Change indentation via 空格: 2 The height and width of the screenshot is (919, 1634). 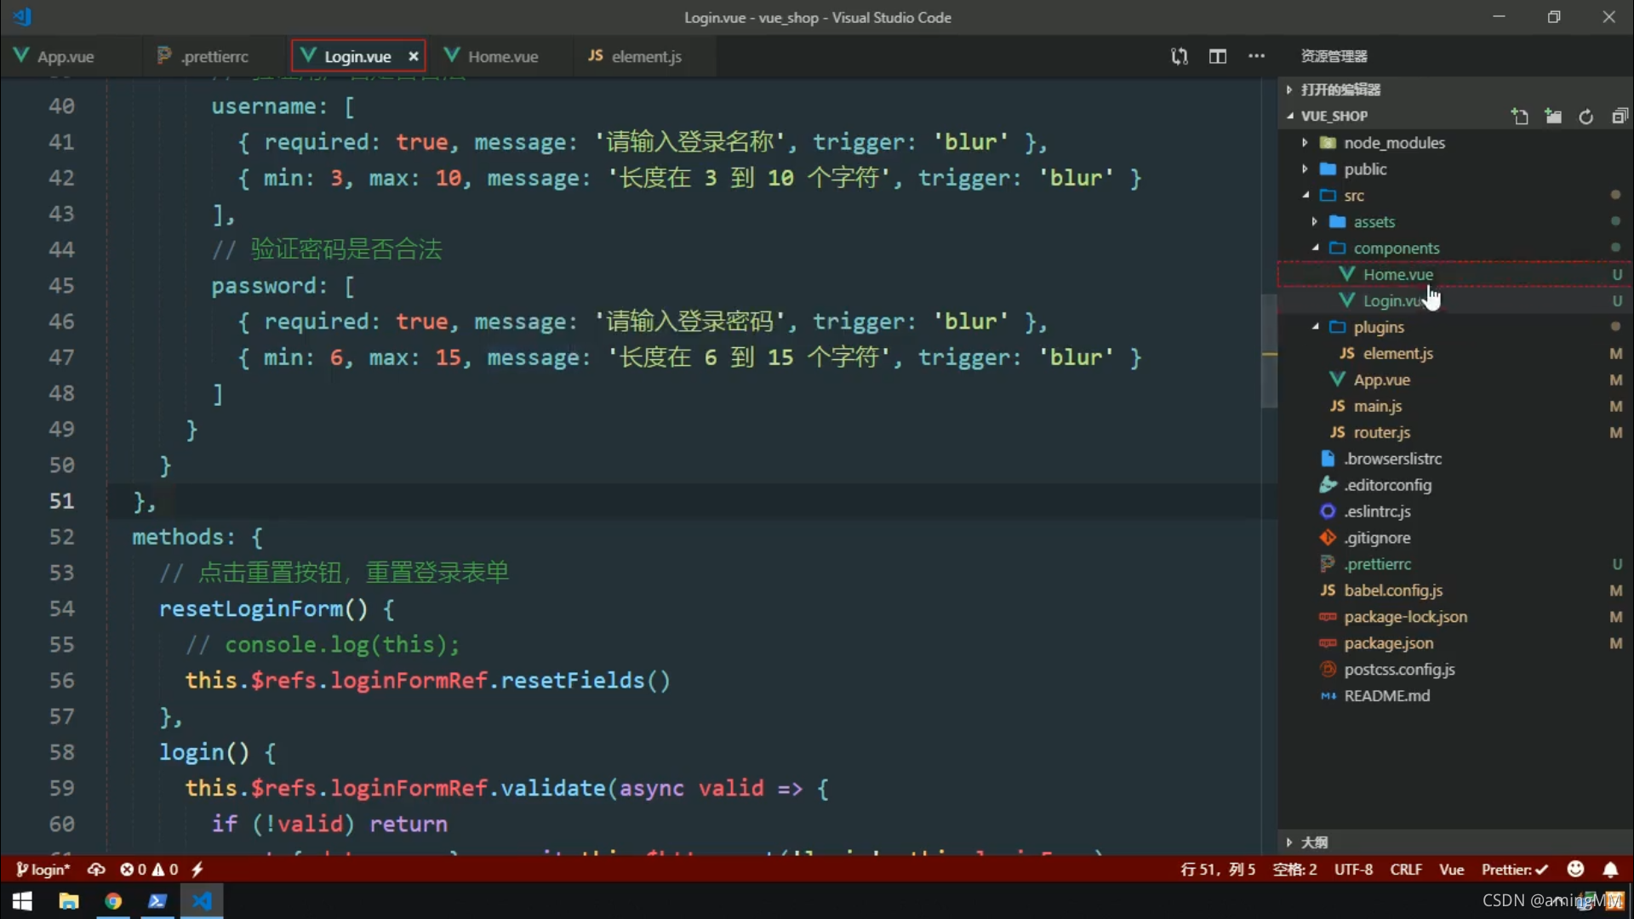point(1294,869)
